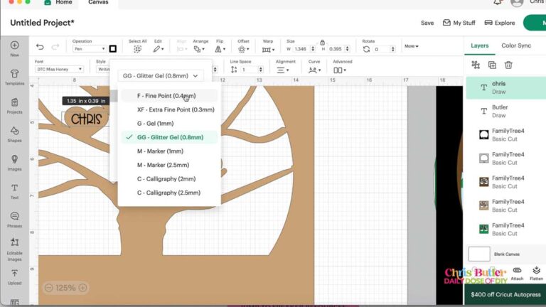546x307 pixels.
Task: Click the Upload icon
Action: pyautogui.click(x=14, y=276)
